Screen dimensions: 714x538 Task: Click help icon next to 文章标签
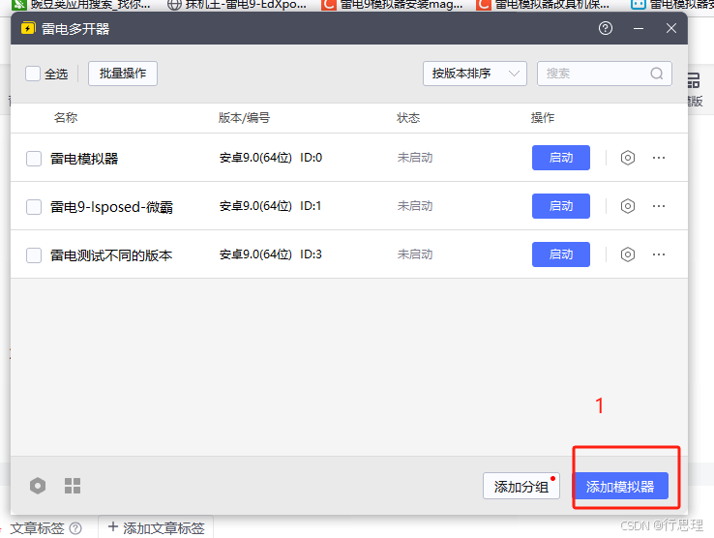[x=75, y=528]
